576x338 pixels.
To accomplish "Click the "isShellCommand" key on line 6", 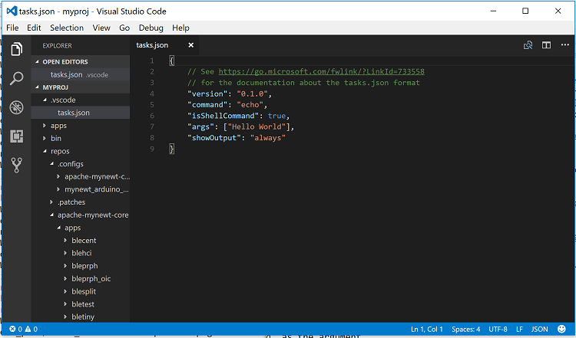I will point(223,116).
